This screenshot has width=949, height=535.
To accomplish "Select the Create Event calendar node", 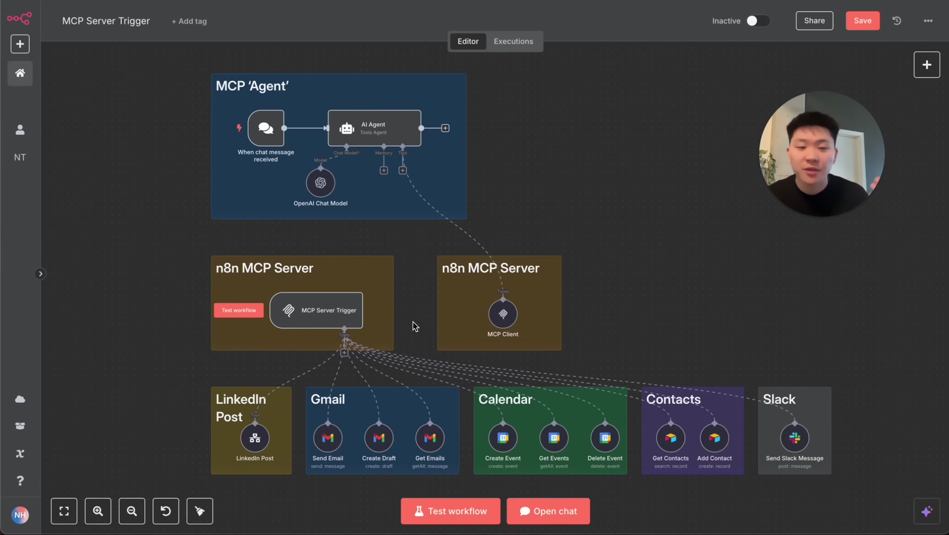I will click(503, 438).
